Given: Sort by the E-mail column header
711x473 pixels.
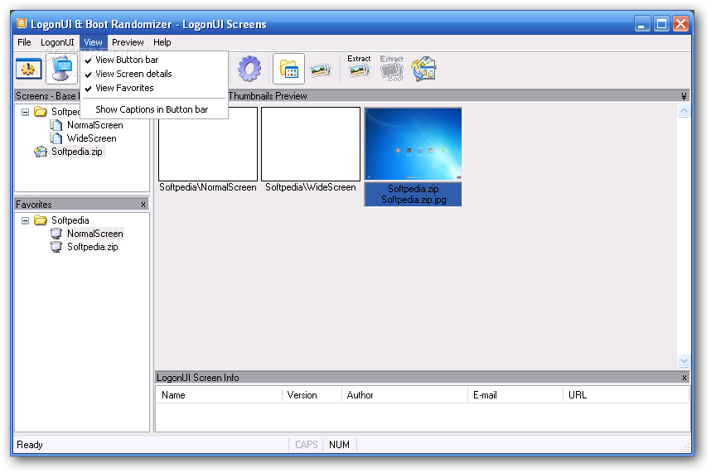Looking at the screenshot, I should coord(515,395).
